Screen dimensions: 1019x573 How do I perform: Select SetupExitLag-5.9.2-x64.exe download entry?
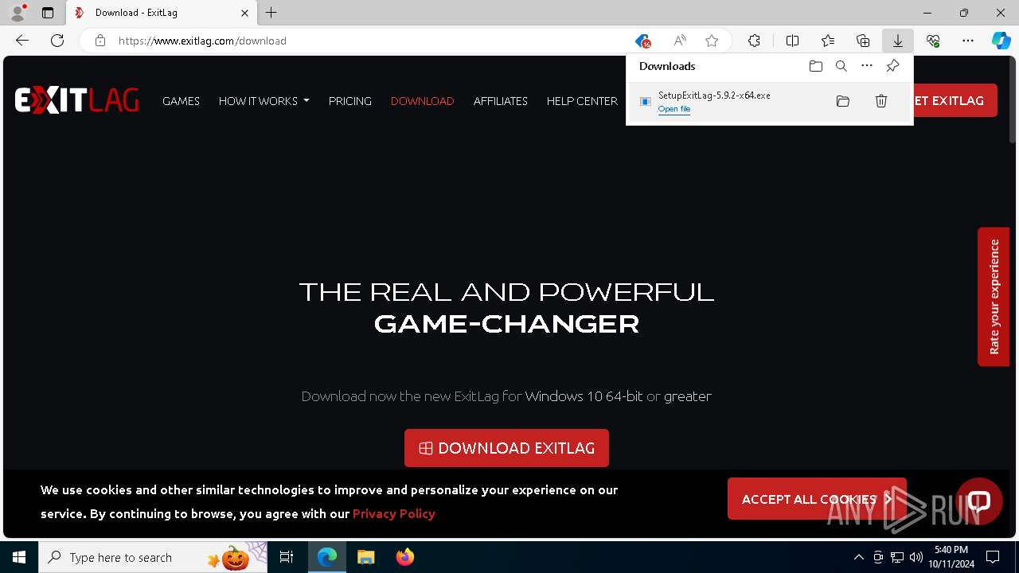(769, 102)
